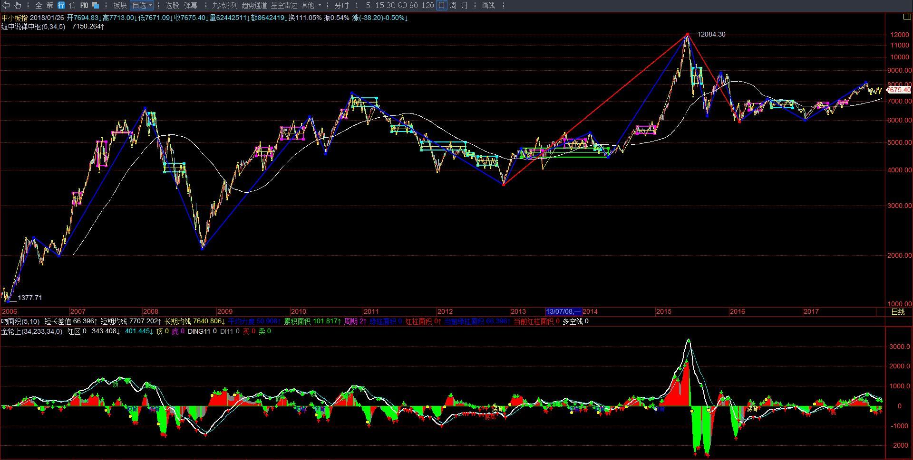Switch to 5-minute period
The height and width of the screenshot is (460, 913).
point(368,5)
